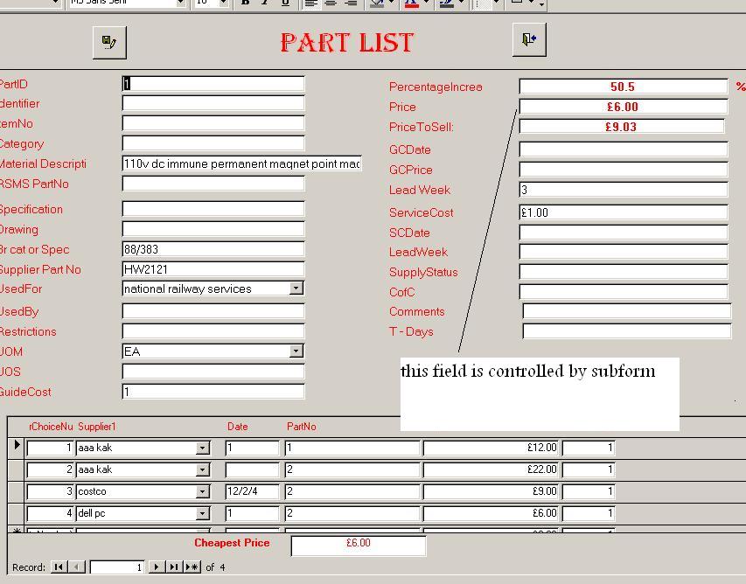This screenshot has width=746, height=584.
Task: Click the Supplier1 column header
Action: [97, 426]
